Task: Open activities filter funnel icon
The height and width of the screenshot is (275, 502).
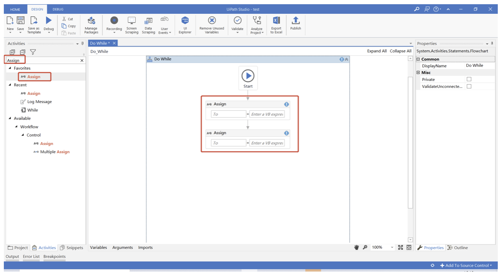Action: pos(33,52)
